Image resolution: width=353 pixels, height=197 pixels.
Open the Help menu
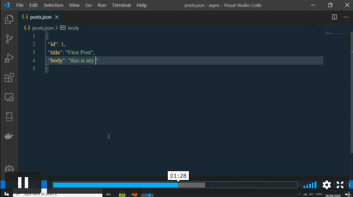142,5
